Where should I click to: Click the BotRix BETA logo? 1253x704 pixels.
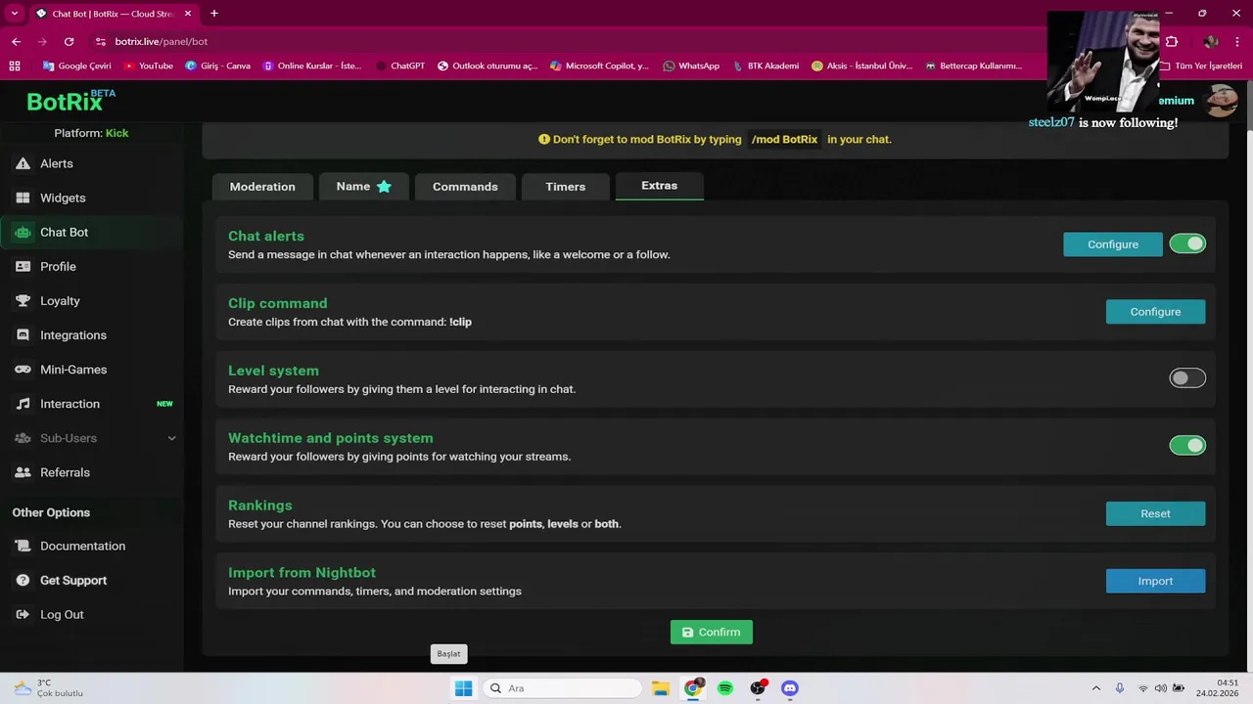[x=70, y=100]
